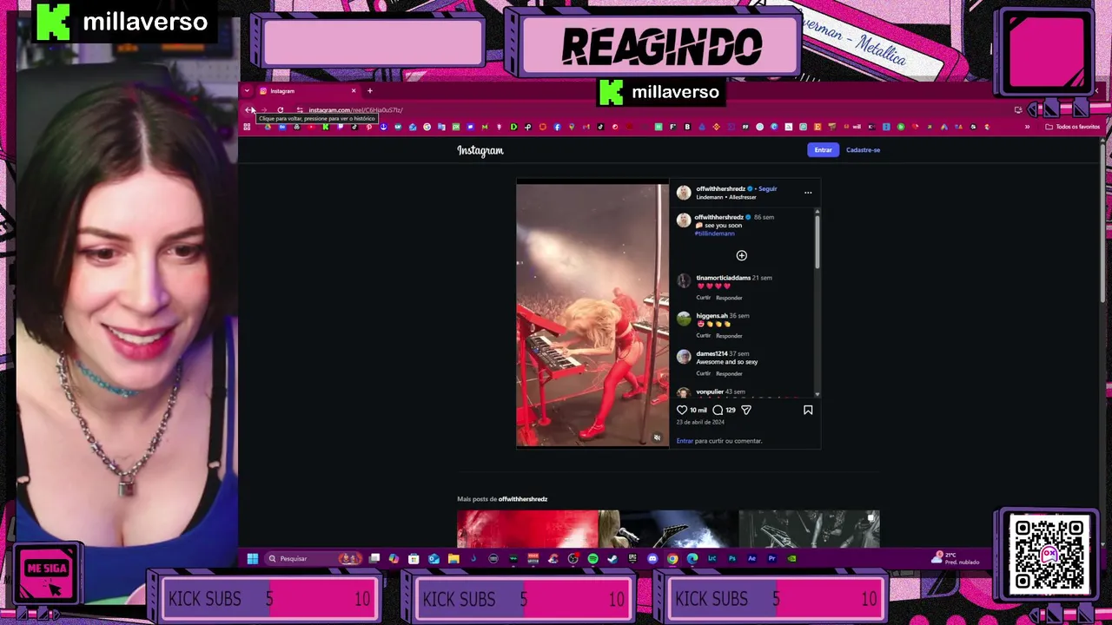
Task: Click Responder under higgens.ah comment
Action: click(729, 336)
